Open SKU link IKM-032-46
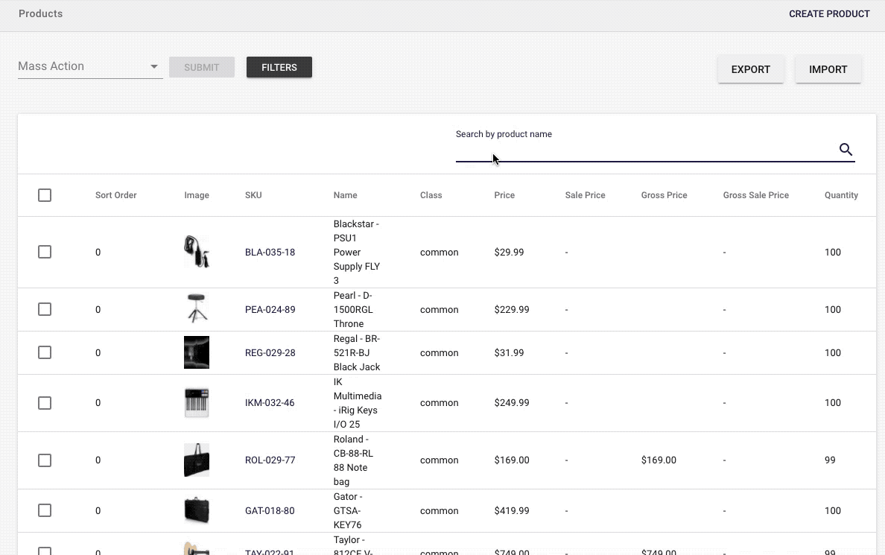This screenshot has height=555, width=885. 269,402
